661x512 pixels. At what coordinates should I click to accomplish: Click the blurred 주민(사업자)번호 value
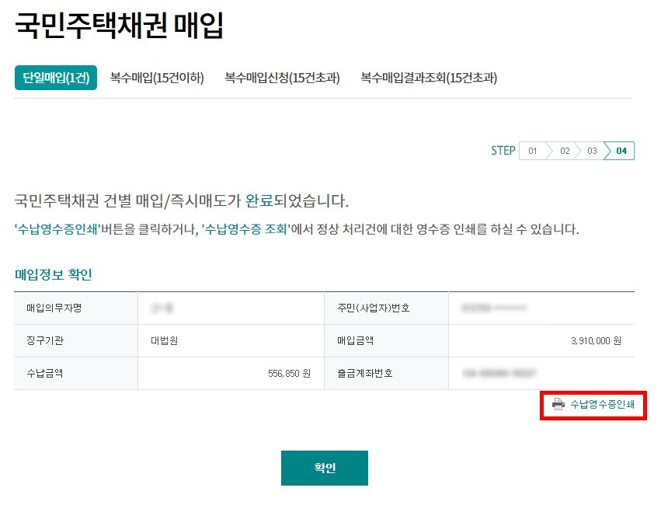(494, 308)
